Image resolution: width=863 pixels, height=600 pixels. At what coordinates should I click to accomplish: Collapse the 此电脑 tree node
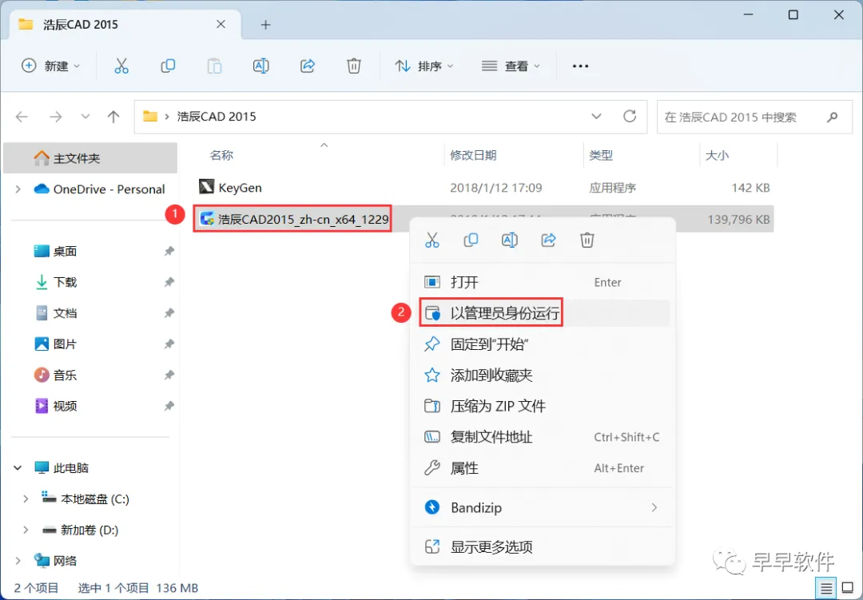18,468
